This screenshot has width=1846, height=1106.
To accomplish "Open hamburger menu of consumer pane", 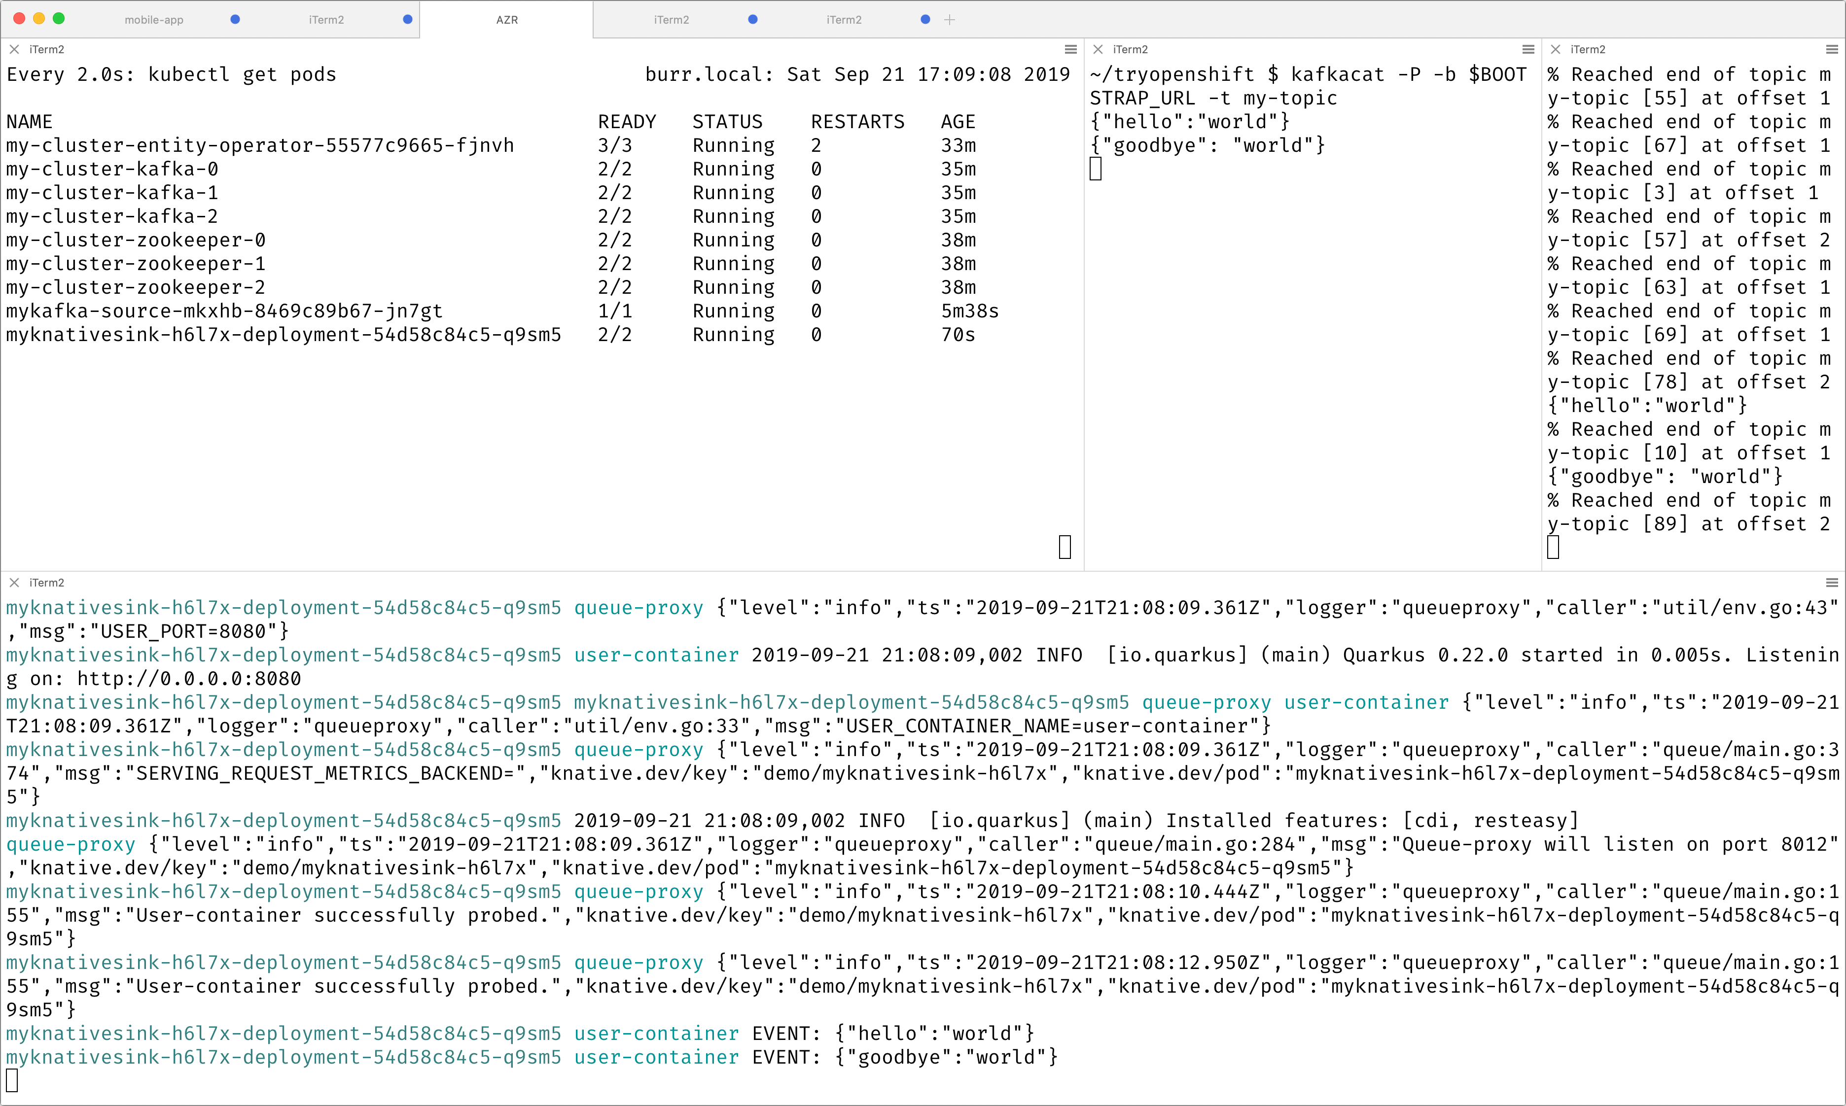I will coord(1831,49).
